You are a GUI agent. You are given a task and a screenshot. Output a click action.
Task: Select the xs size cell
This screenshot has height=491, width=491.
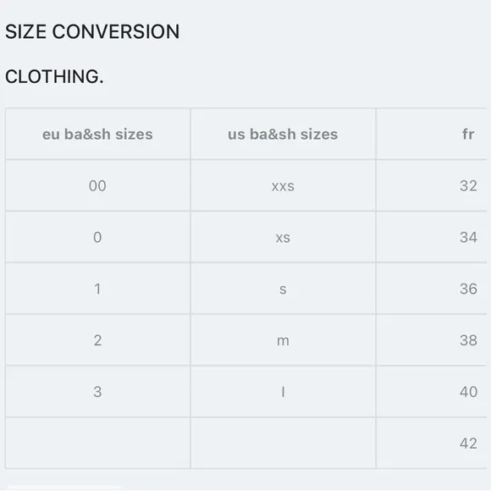point(283,237)
